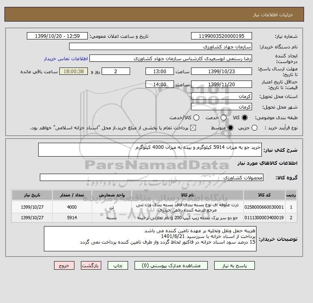The image size is (313, 303).
Task: Click the delivery city field کرمان
Action: click(222, 107)
